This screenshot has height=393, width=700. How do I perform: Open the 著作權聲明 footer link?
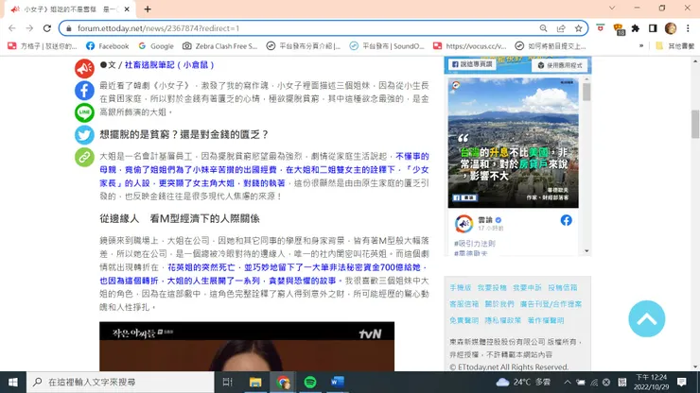pos(546,320)
